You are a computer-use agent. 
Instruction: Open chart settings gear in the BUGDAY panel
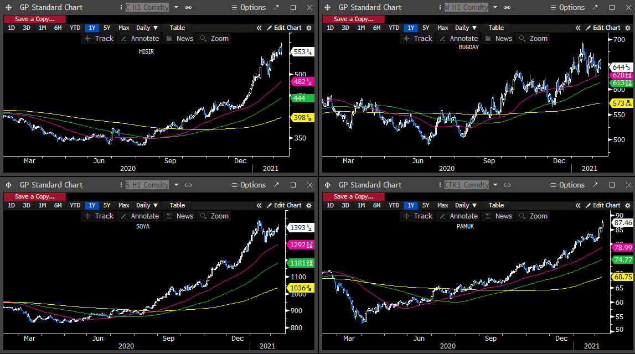[x=628, y=28]
